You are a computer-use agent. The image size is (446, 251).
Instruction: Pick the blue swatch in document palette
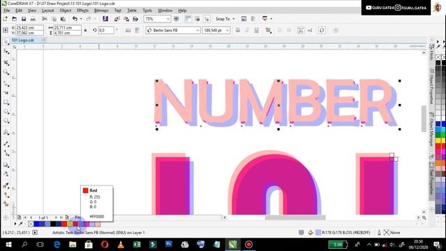pos(36,224)
